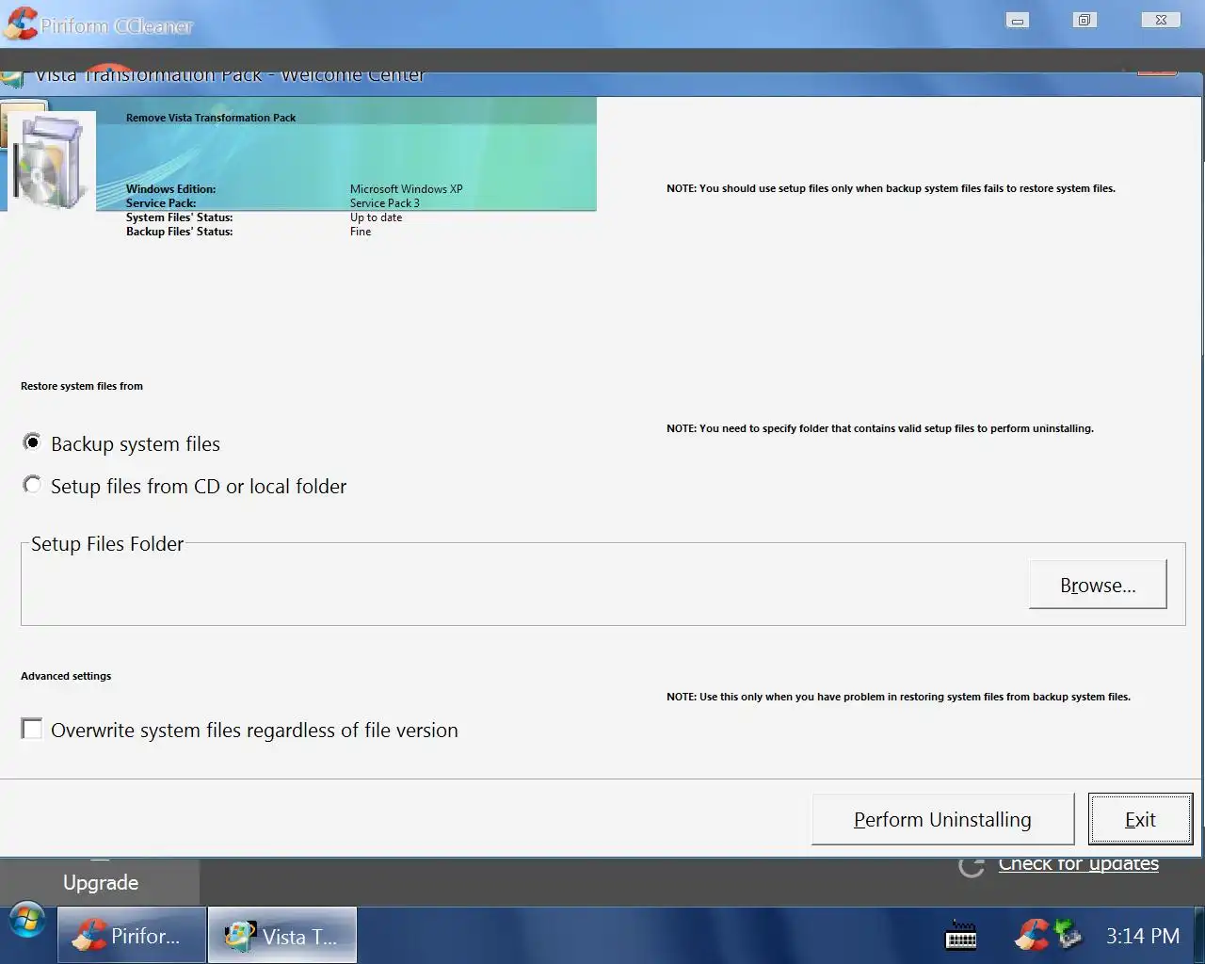The width and height of the screenshot is (1205, 964).
Task: Select the Backup system files radio button
Action: pyautogui.click(x=32, y=442)
